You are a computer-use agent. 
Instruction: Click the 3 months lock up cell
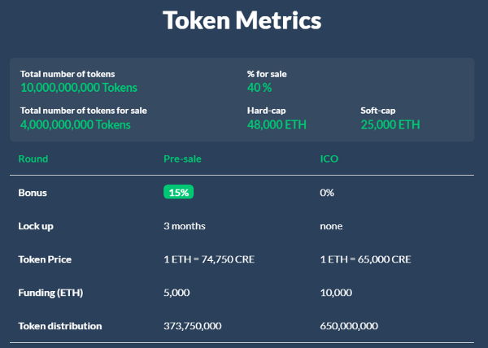185,226
